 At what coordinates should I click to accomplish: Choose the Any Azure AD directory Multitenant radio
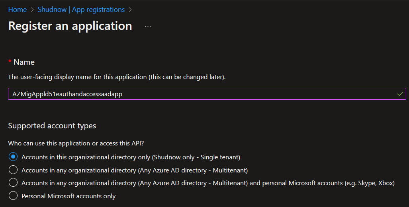13,170
